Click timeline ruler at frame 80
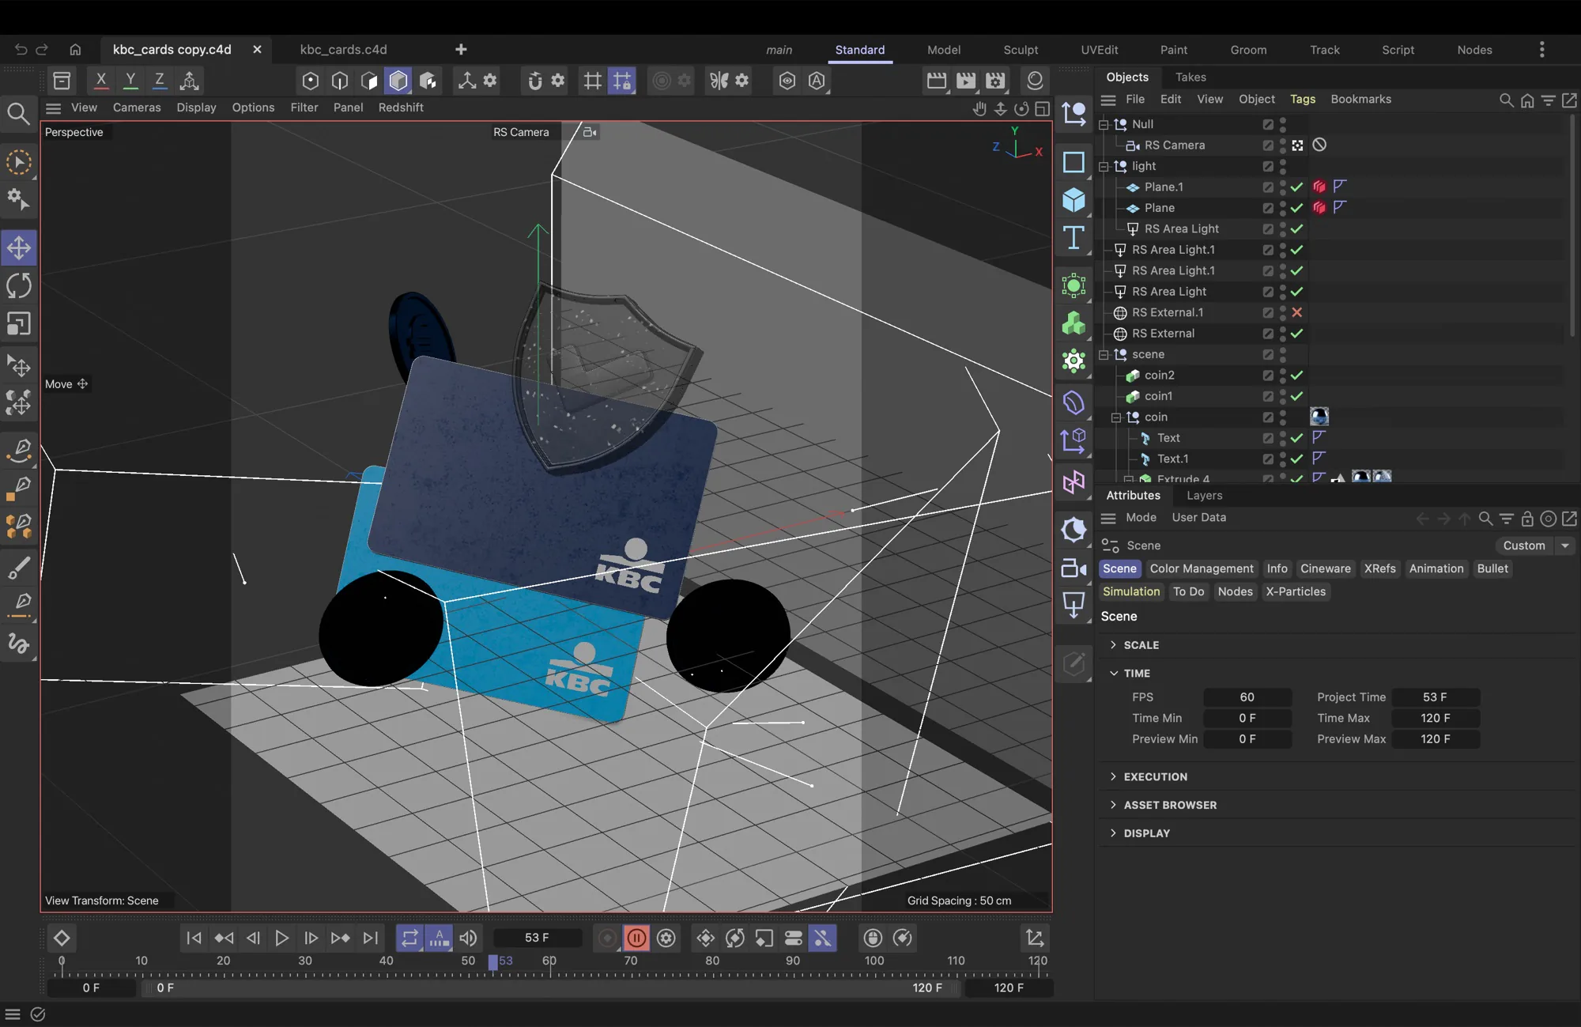This screenshot has height=1027, width=1581. 712,963
